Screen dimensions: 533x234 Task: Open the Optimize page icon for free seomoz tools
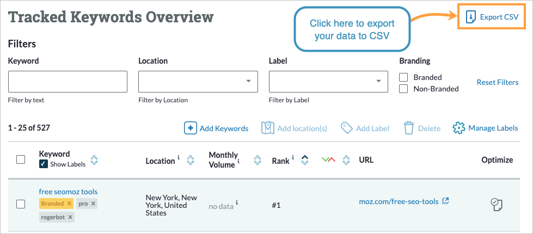pos(496,204)
